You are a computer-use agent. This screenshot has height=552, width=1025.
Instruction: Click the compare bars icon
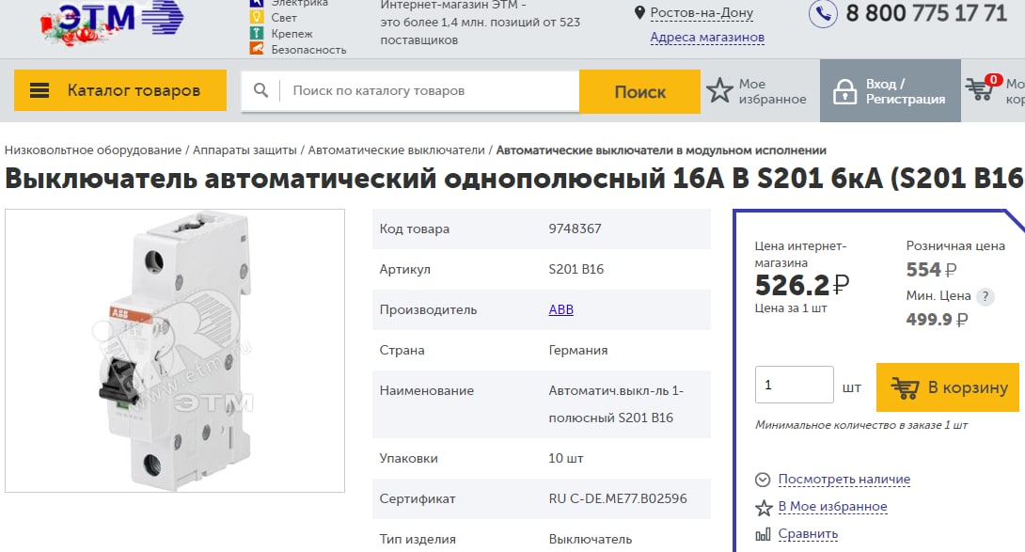pyautogui.click(x=763, y=534)
